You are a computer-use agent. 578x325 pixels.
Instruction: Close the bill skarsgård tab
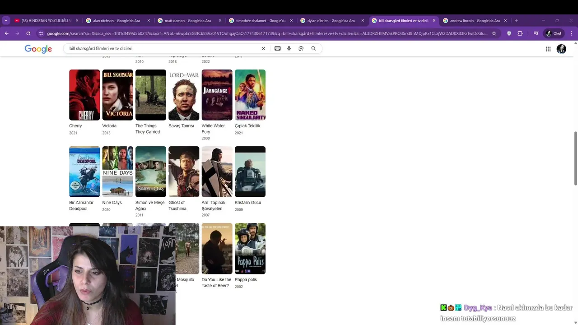434,20
